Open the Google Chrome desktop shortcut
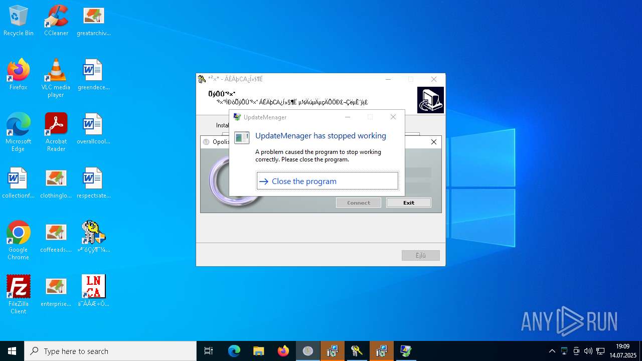 [x=19, y=241]
